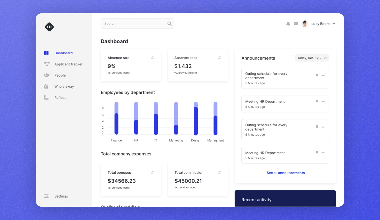Expand the Lucy Boom profile dropdown
Screen dimensions: 380x220
(x=334, y=23)
